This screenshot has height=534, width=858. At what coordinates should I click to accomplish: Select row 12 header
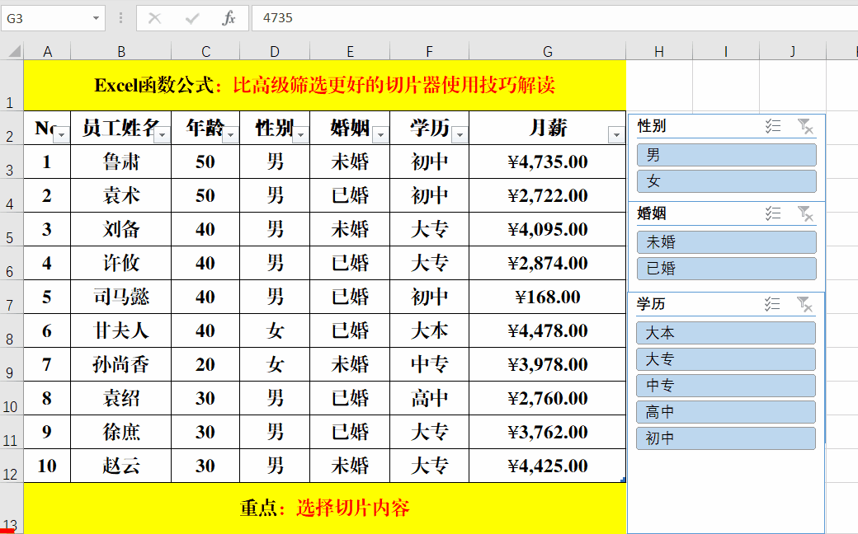[12, 466]
